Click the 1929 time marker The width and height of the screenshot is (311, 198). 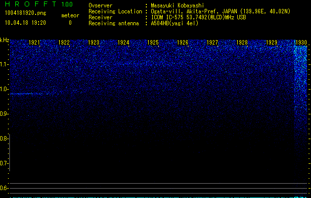(x=271, y=42)
